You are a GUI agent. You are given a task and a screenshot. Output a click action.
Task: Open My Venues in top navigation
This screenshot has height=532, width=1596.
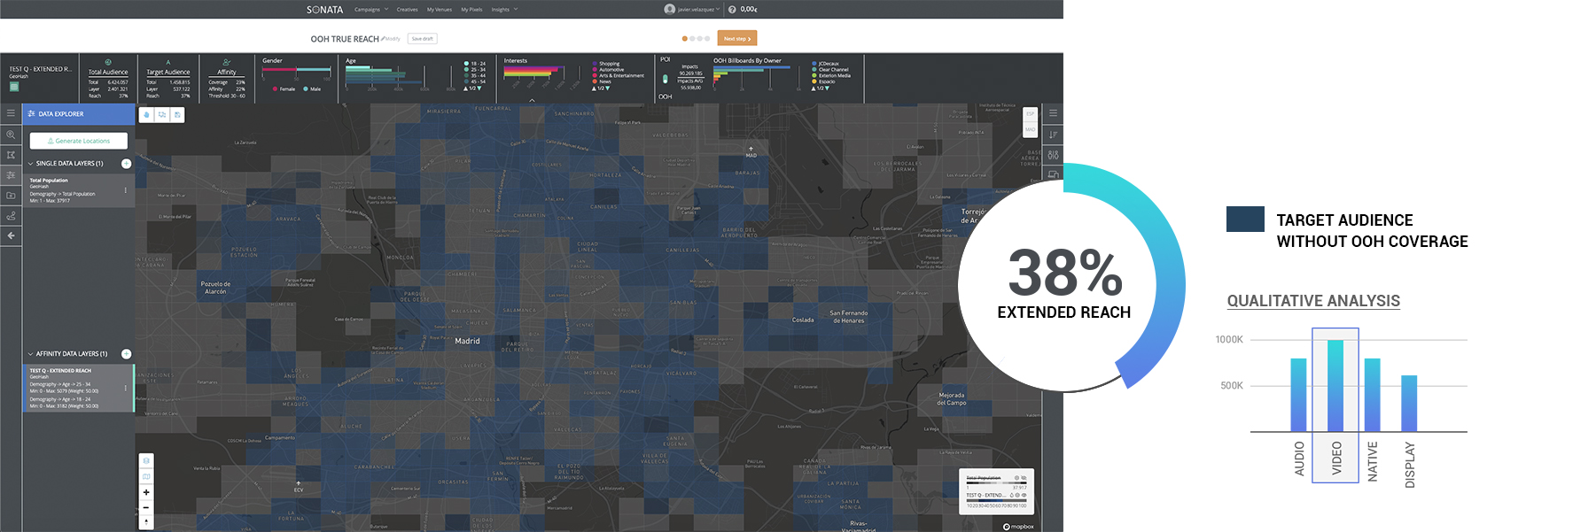pyautogui.click(x=440, y=10)
